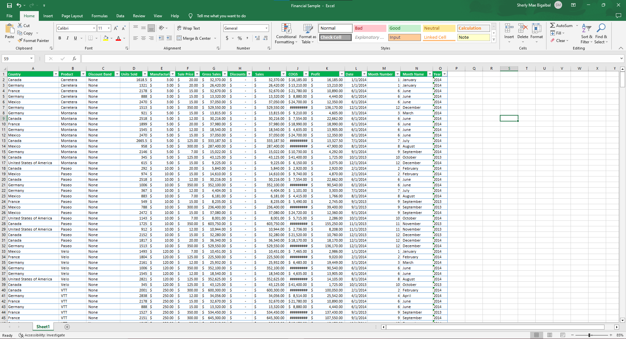Click the Format Painter brush icon

click(20, 41)
